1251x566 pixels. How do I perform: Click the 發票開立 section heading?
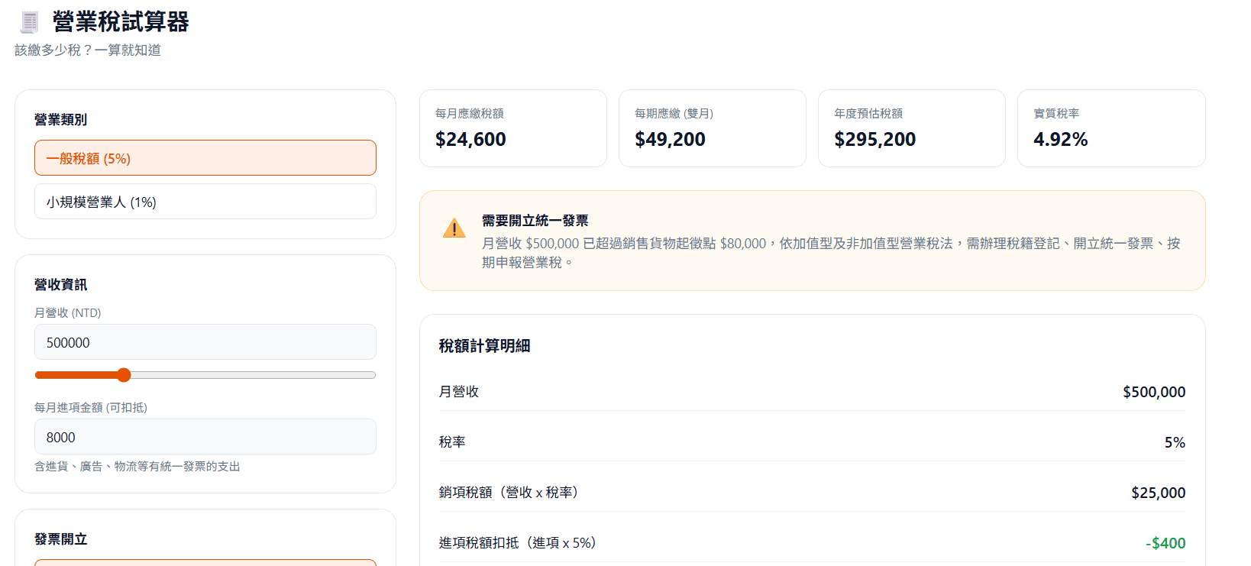[60, 539]
